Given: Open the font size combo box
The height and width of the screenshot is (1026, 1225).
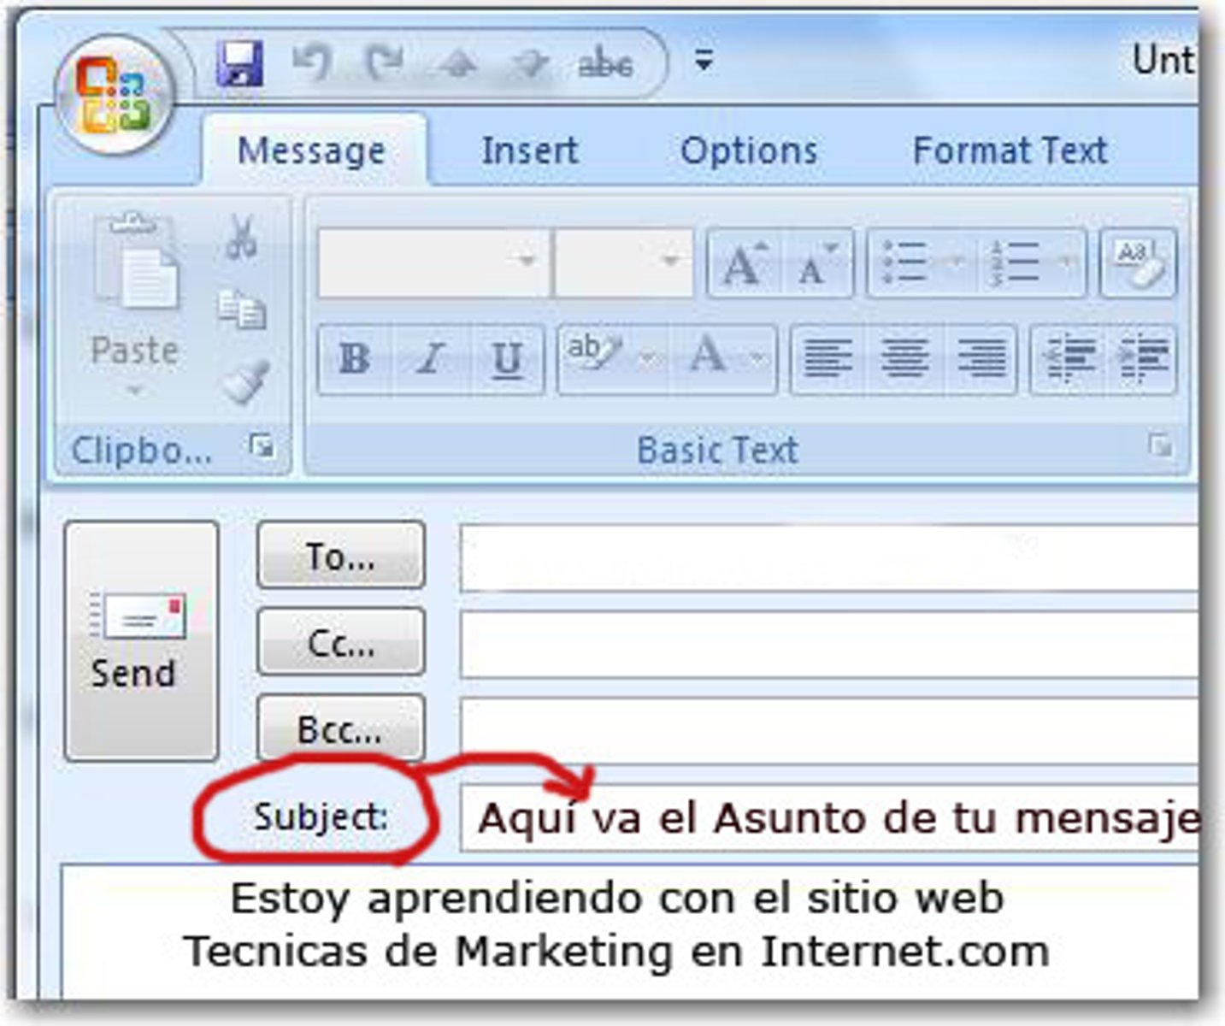Looking at the screenshot, I should (x=624, y=262).
